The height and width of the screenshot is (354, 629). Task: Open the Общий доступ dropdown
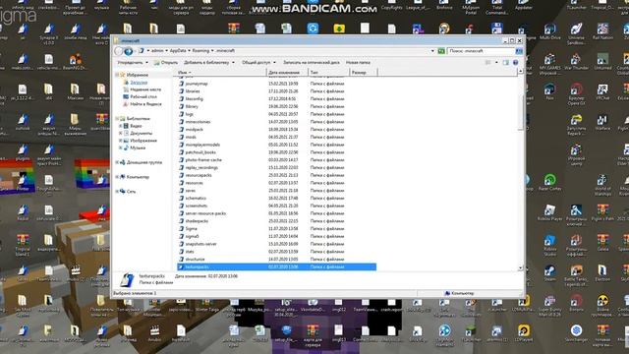[258, 63]
